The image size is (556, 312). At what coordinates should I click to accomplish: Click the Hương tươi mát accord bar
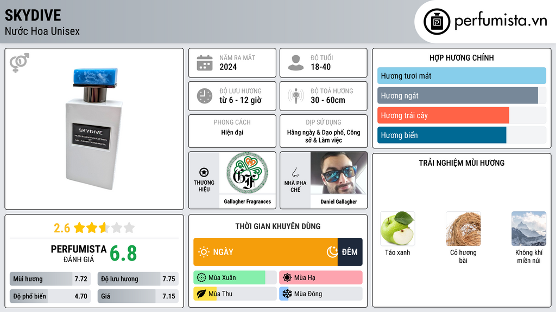tap(462, 76)
